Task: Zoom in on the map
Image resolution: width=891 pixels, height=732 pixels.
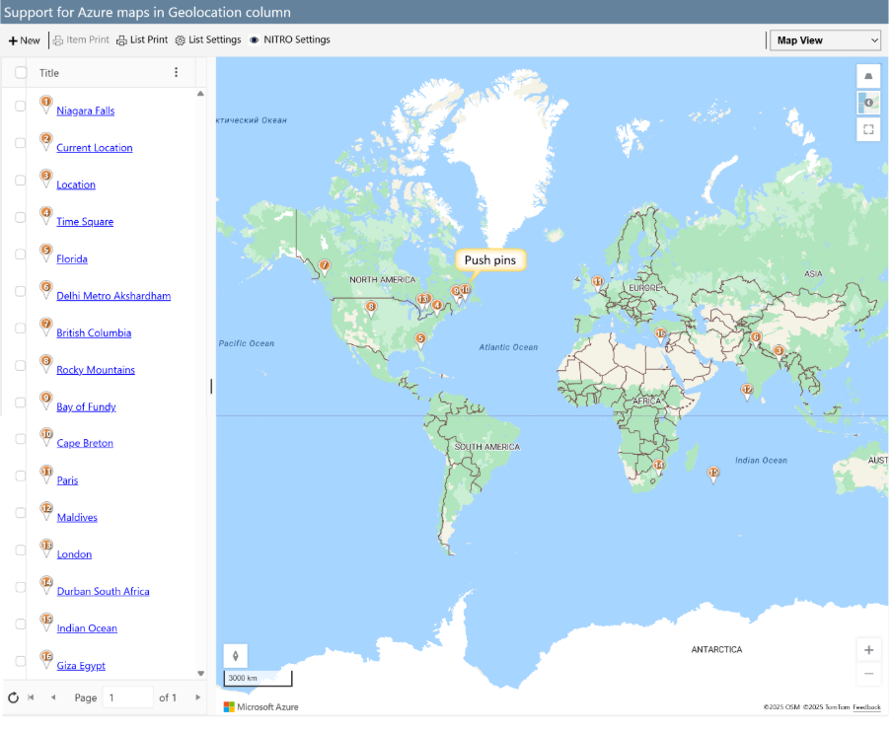Action: pos(868,650)
